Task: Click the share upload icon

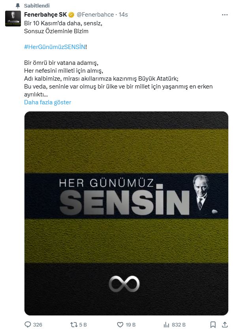Action: tap(225, 324)
